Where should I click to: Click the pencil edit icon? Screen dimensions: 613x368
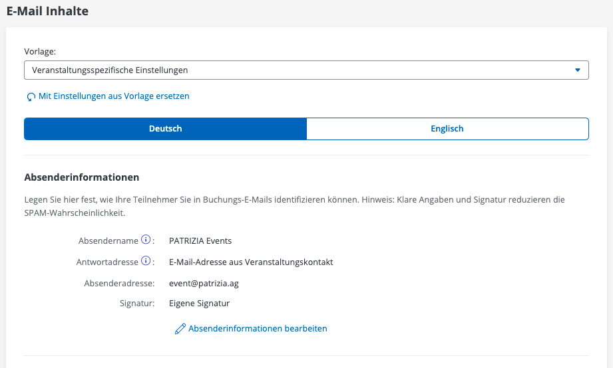(x=180, y=329)
